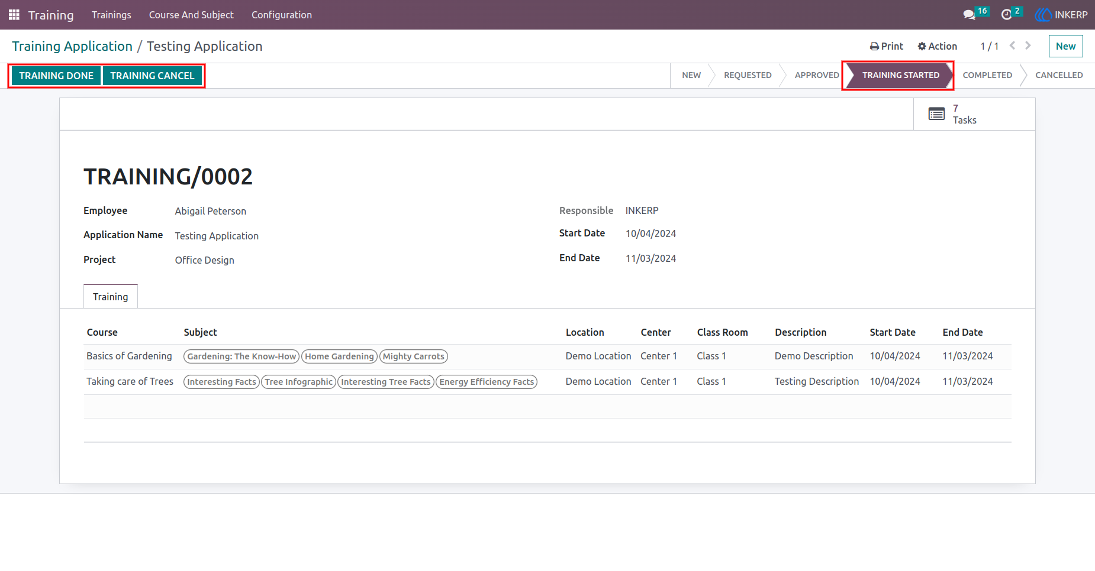Open the Course And Subject menu
1095x571 pixels.
pos(191,15)
